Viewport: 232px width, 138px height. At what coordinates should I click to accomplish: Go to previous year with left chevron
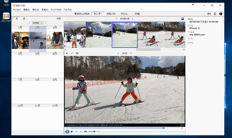tap(30, 23)
